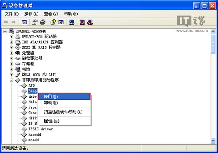
Task: Click the Print toolbar icon
Action: click(x=43, y=22)
